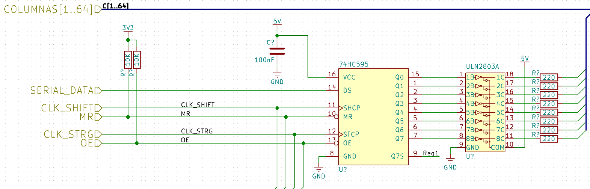Click the DS pin name of the 74HC595

point(347,91)
